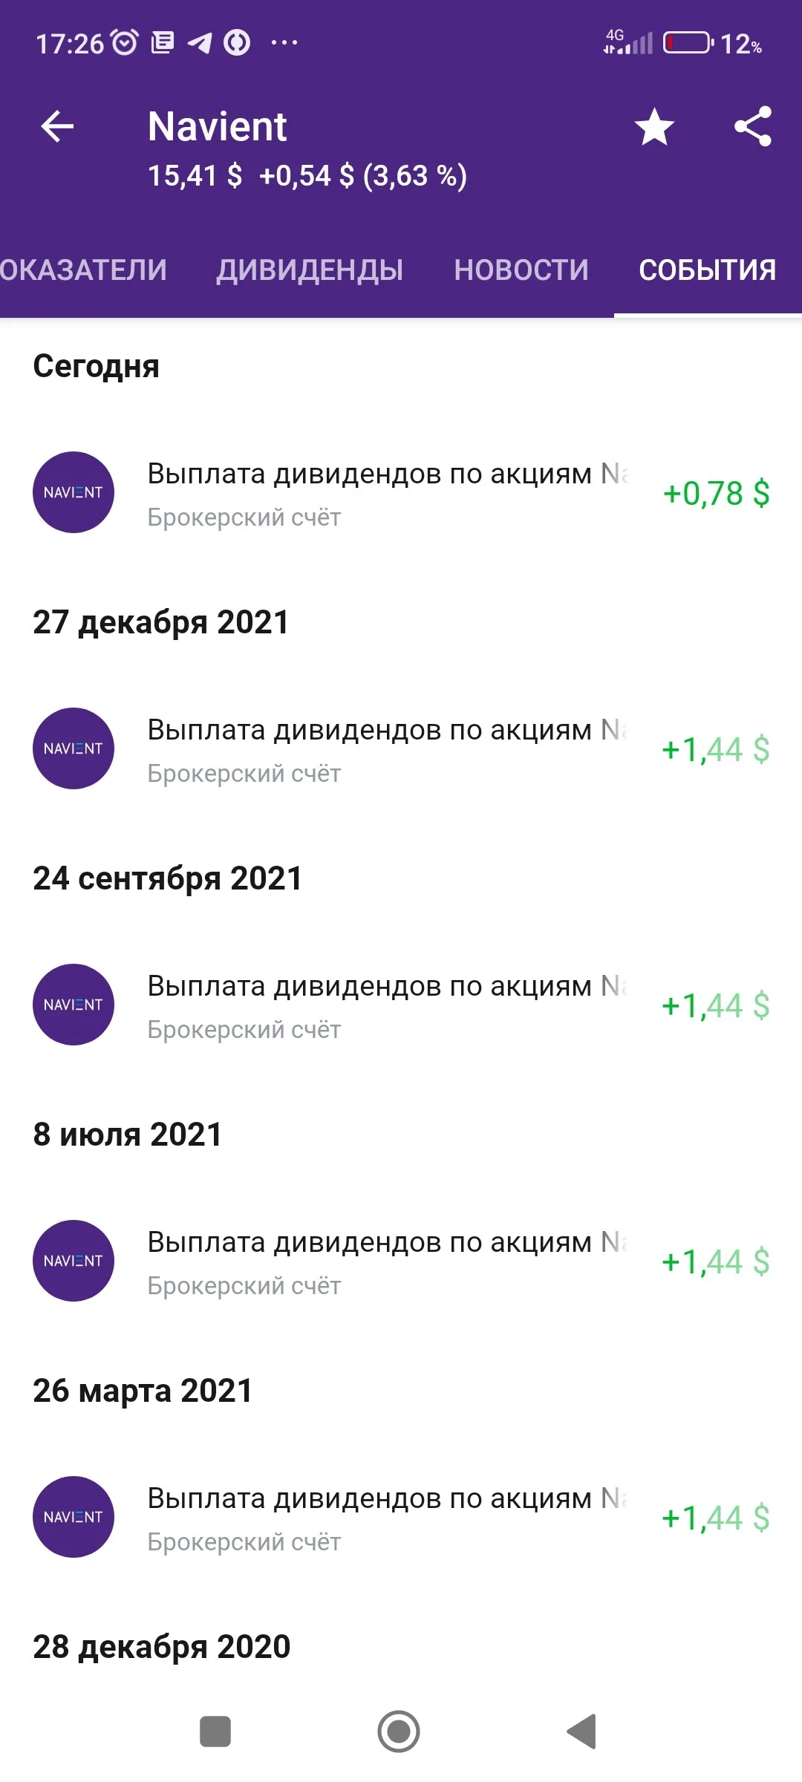The width and height of the screenshot is (802, 1782).
Task: Select the СОБЫТИЯ tab
Action: 708,270
